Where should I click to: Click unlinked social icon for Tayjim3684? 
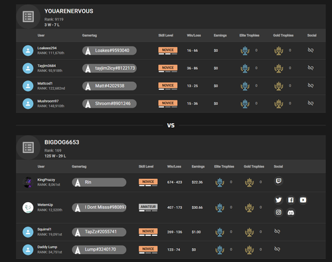[311, 68]
